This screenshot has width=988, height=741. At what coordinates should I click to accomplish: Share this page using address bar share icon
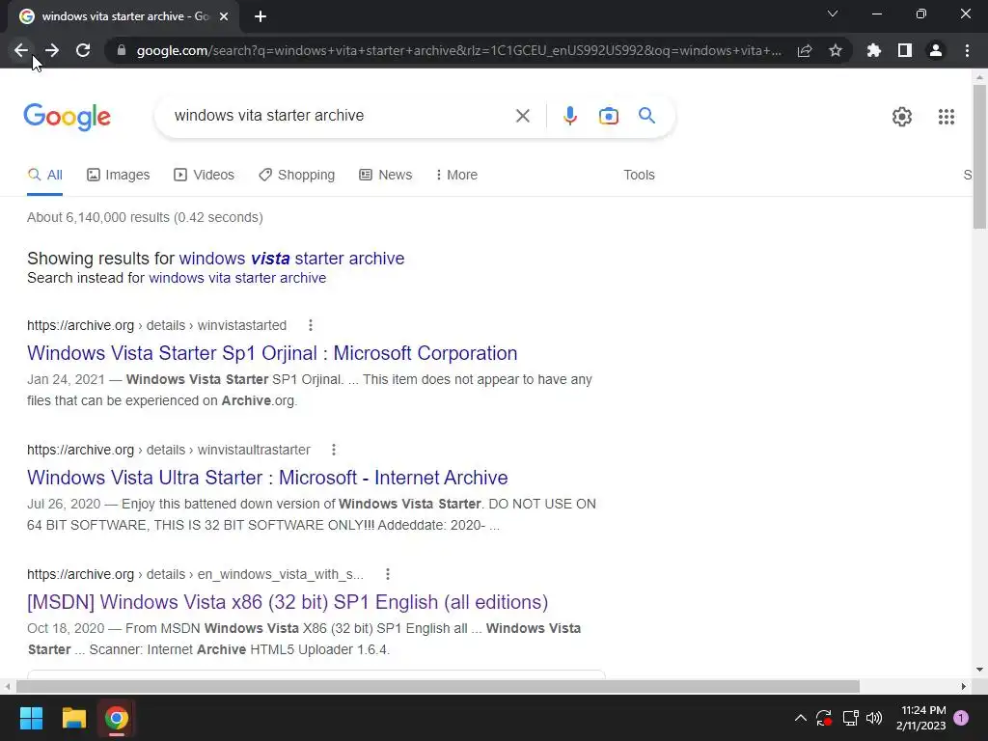tap(805, 50)
